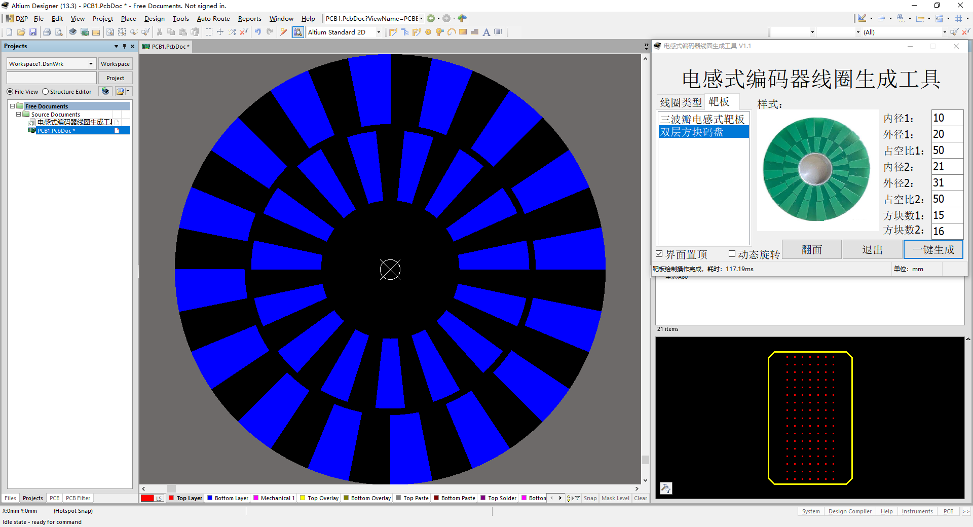Open the Place menu

(128, 19)
